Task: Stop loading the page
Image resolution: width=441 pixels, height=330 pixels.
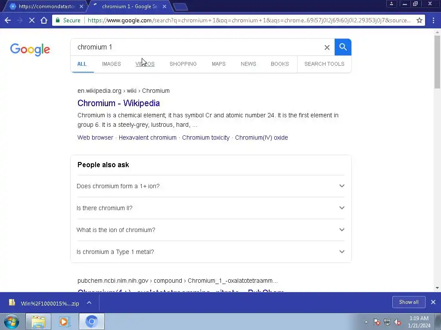Action: click(x=32, y=20)
